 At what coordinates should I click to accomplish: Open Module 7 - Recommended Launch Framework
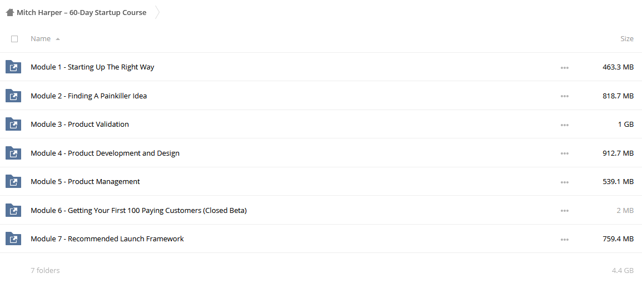(x=107, y=239)
